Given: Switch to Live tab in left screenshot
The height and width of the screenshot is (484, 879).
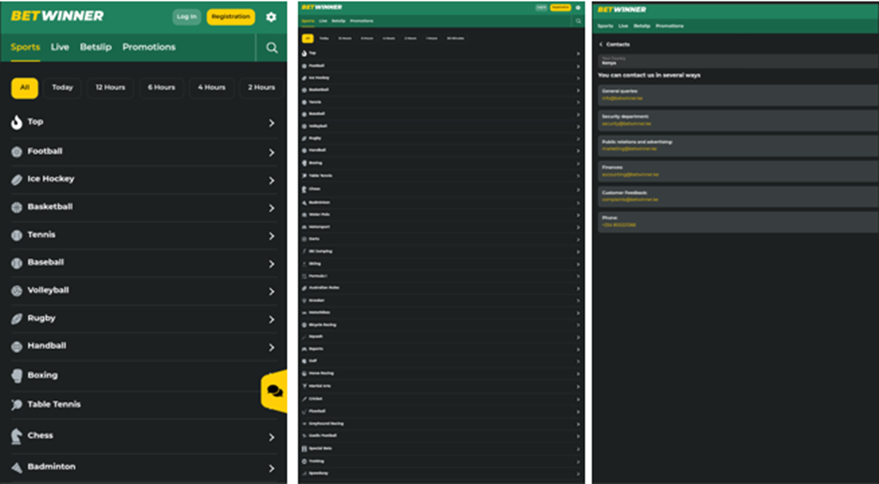Looking at the screenshot, I should click(60, 48).
